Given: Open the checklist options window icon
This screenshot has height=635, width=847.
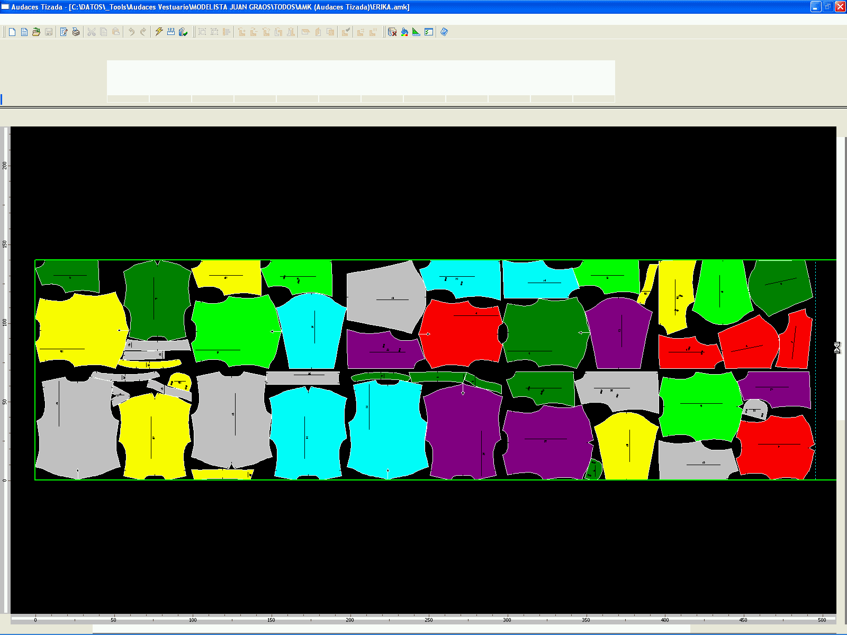Looking at the screenshot, I should click(x=429, y=32).
